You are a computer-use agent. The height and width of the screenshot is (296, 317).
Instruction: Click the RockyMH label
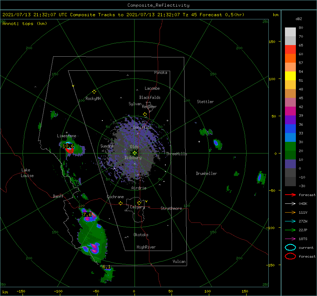93,99
